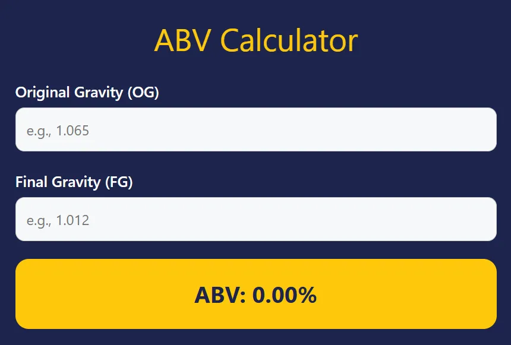
Task: Click the ABV Calculator title
Action: click(x=255, y=40)
